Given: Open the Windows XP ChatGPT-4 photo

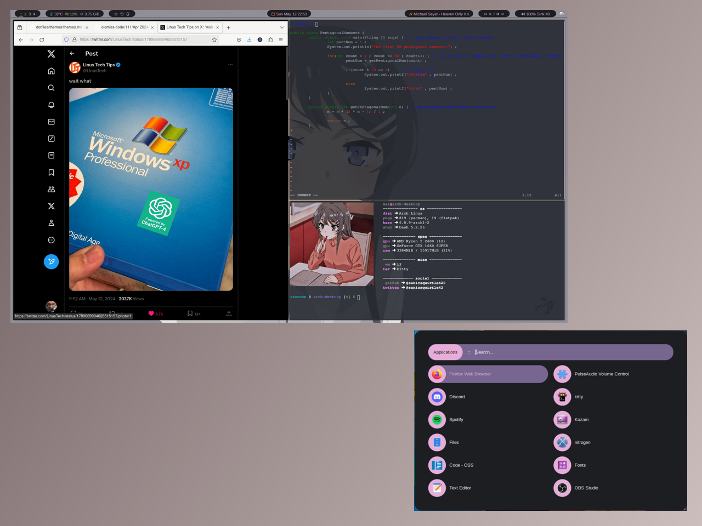Looking at the screenshot, I should [151, 189].
